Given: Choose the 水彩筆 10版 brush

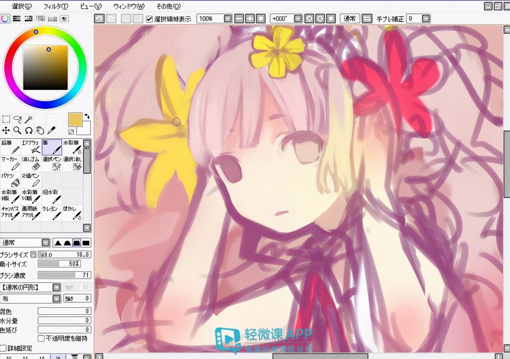Looking at the screenshot, I should click(31, 196).
